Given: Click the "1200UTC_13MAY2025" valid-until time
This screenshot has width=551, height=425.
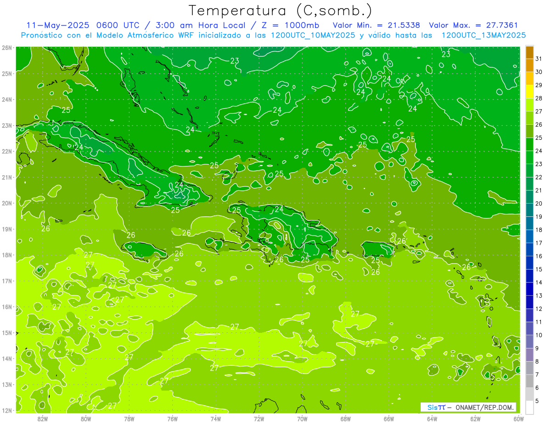Looking at the screenshot, I should coord(483,35).
